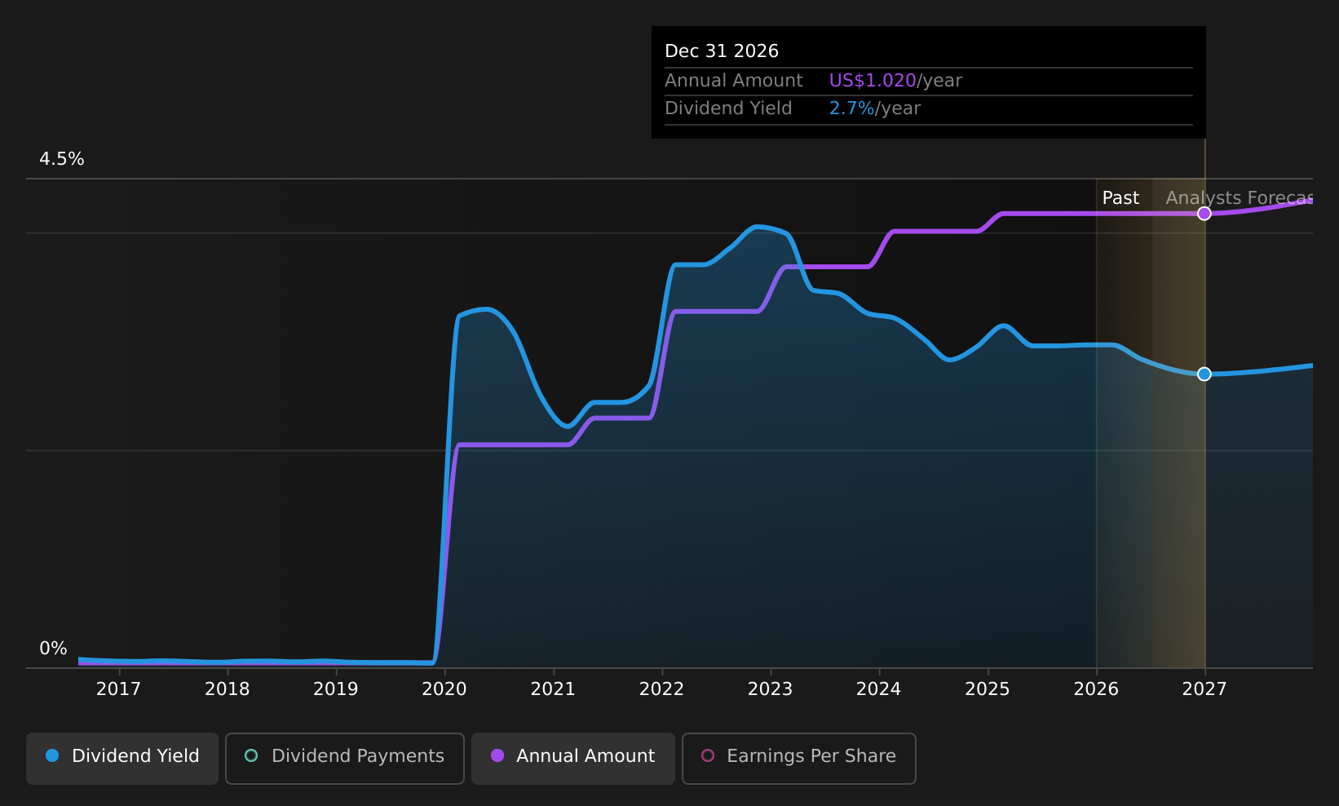Click the US$1.020/year tooltip value
The width and height of the screenshot is (1339, 806).
tap(895, 81)
